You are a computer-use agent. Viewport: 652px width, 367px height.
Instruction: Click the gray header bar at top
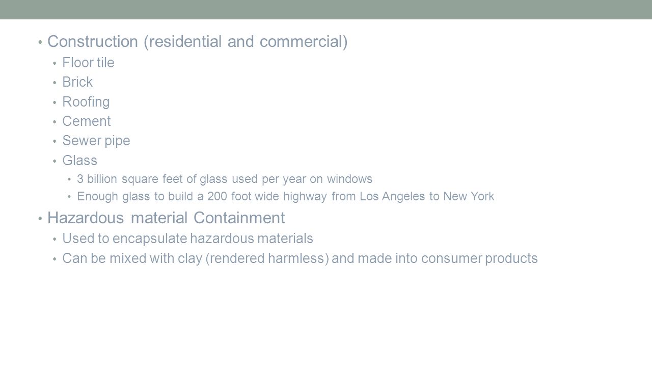326,10
